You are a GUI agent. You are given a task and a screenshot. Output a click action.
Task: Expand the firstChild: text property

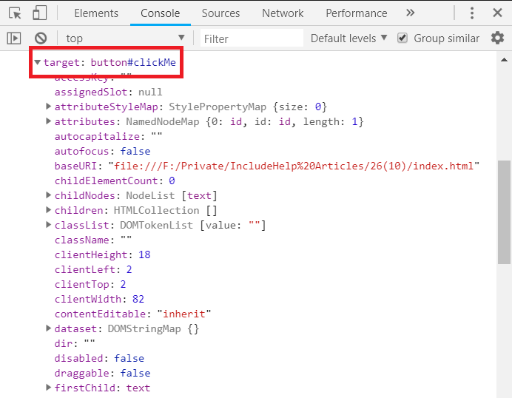click(x=48, y=388)
